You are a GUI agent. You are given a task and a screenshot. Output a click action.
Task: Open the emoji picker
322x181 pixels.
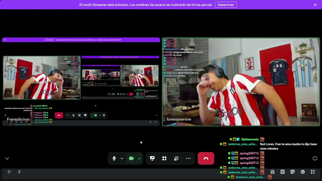pyautogui.click(x=303, y=172)
